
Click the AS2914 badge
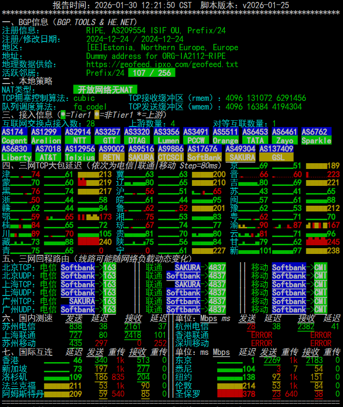78,132
